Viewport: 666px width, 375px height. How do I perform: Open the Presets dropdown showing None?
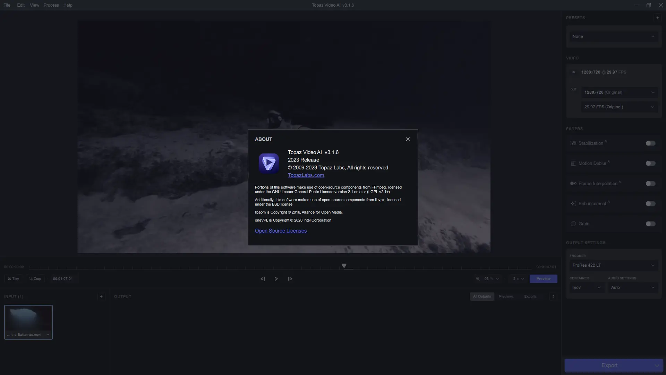(613, 36)
